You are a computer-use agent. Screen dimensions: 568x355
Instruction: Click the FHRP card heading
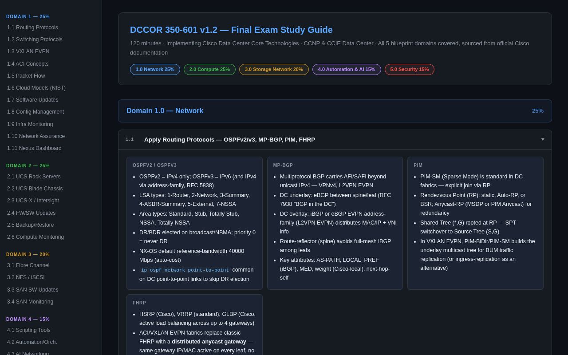coord(139,303)
